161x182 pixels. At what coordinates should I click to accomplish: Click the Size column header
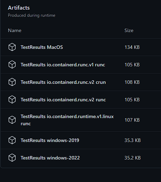[x=129, y=30]
